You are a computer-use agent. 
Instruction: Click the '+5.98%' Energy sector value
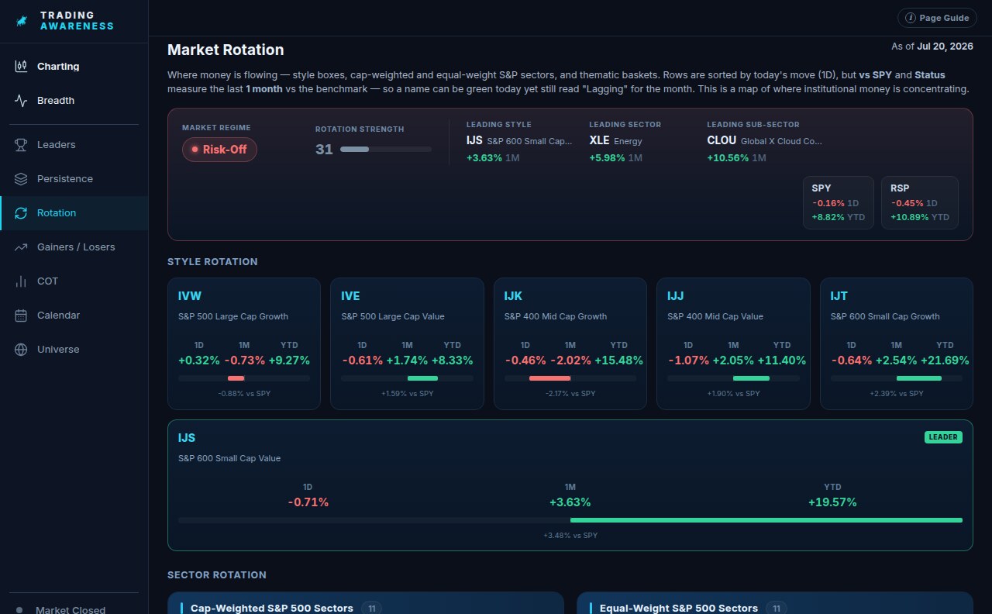[607, 158]
